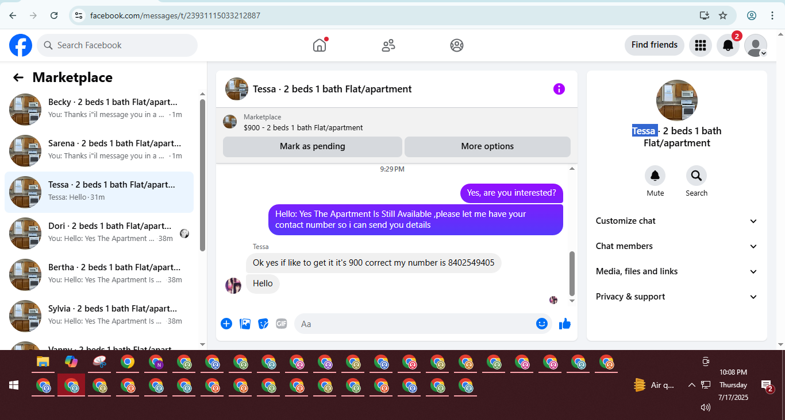Click the volume speaker icon in the system tray
This screenshot has height=420, width=785.
click(706, 407)
